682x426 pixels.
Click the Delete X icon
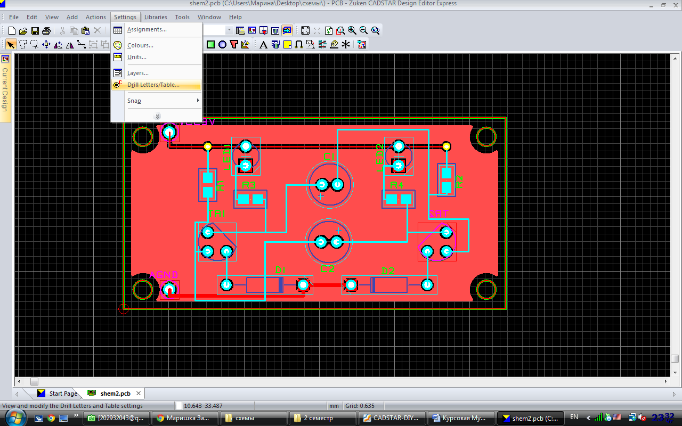tap(97, 31)
